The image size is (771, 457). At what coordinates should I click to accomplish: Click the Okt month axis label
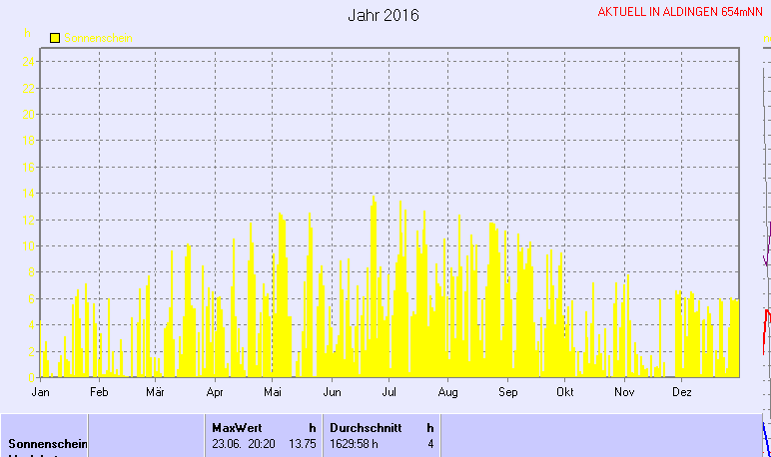click(x=565, y=393)
